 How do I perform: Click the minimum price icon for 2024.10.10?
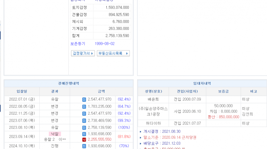84,146
